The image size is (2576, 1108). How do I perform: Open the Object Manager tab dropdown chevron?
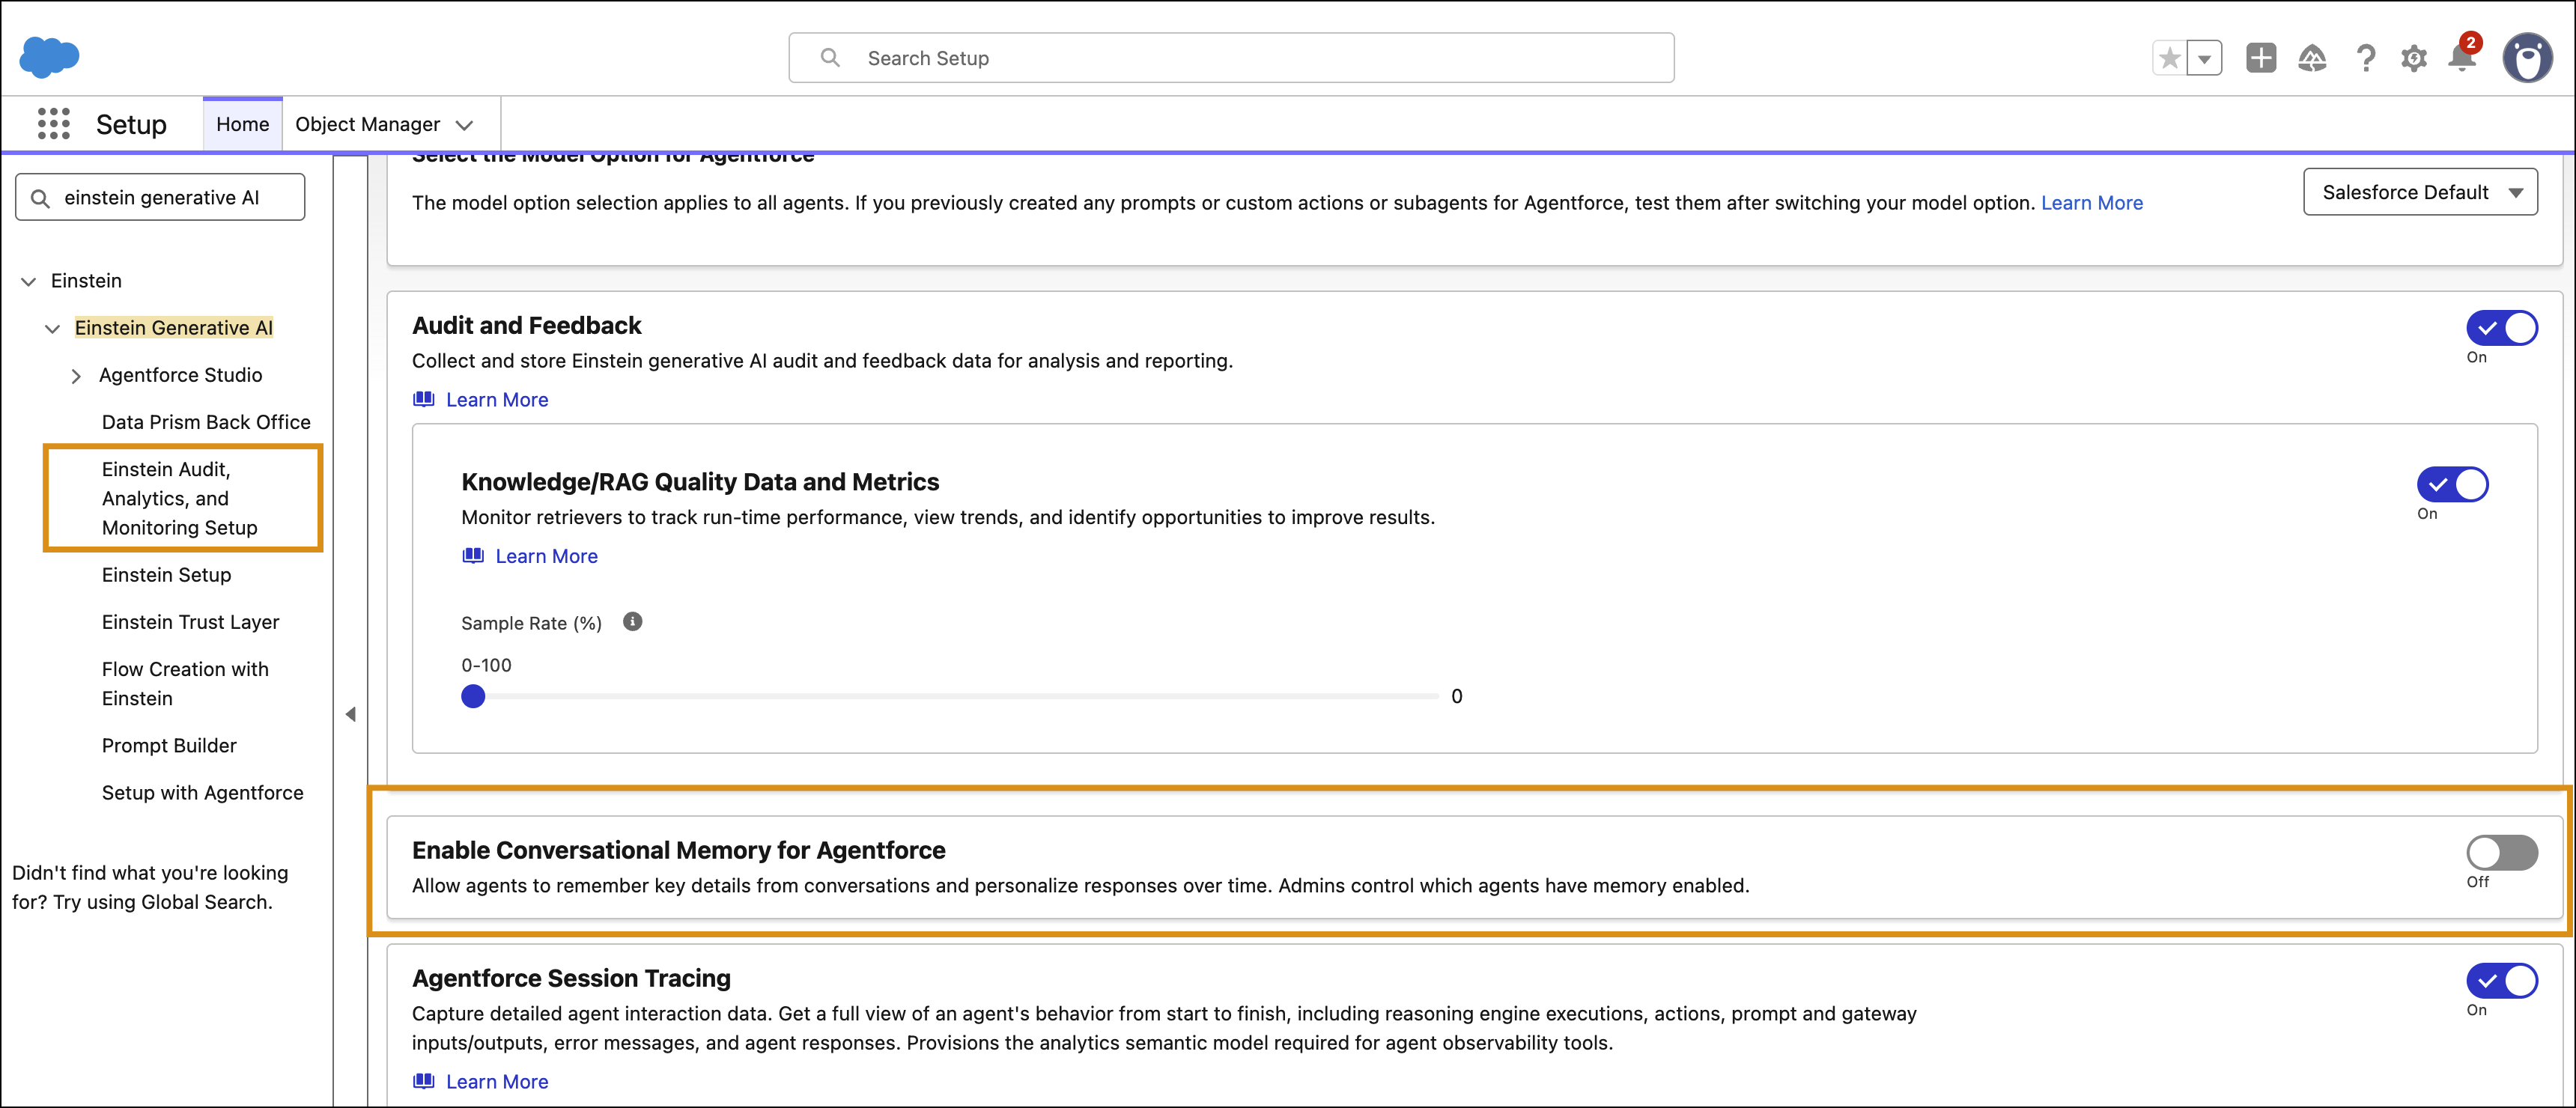click(464, 125)
